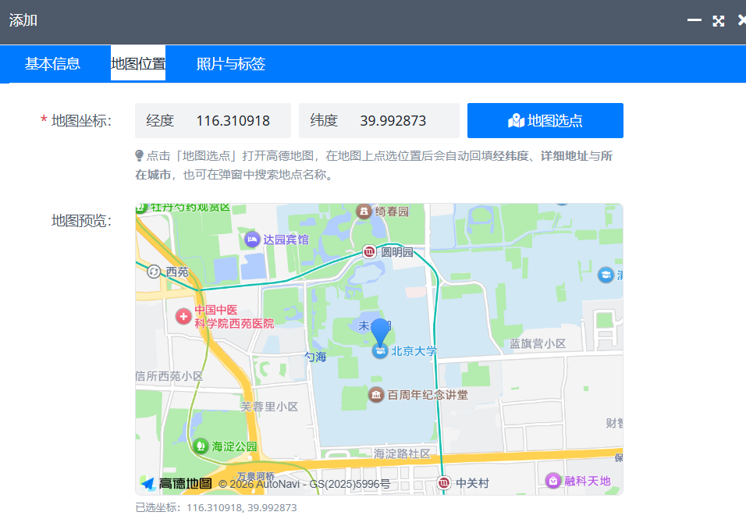Click the 绮春园 landmark icon
The width and height of the screenshot is (746, 519).
(x=364, y=211)
